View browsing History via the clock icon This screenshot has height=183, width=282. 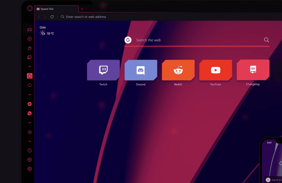(29, 150)
